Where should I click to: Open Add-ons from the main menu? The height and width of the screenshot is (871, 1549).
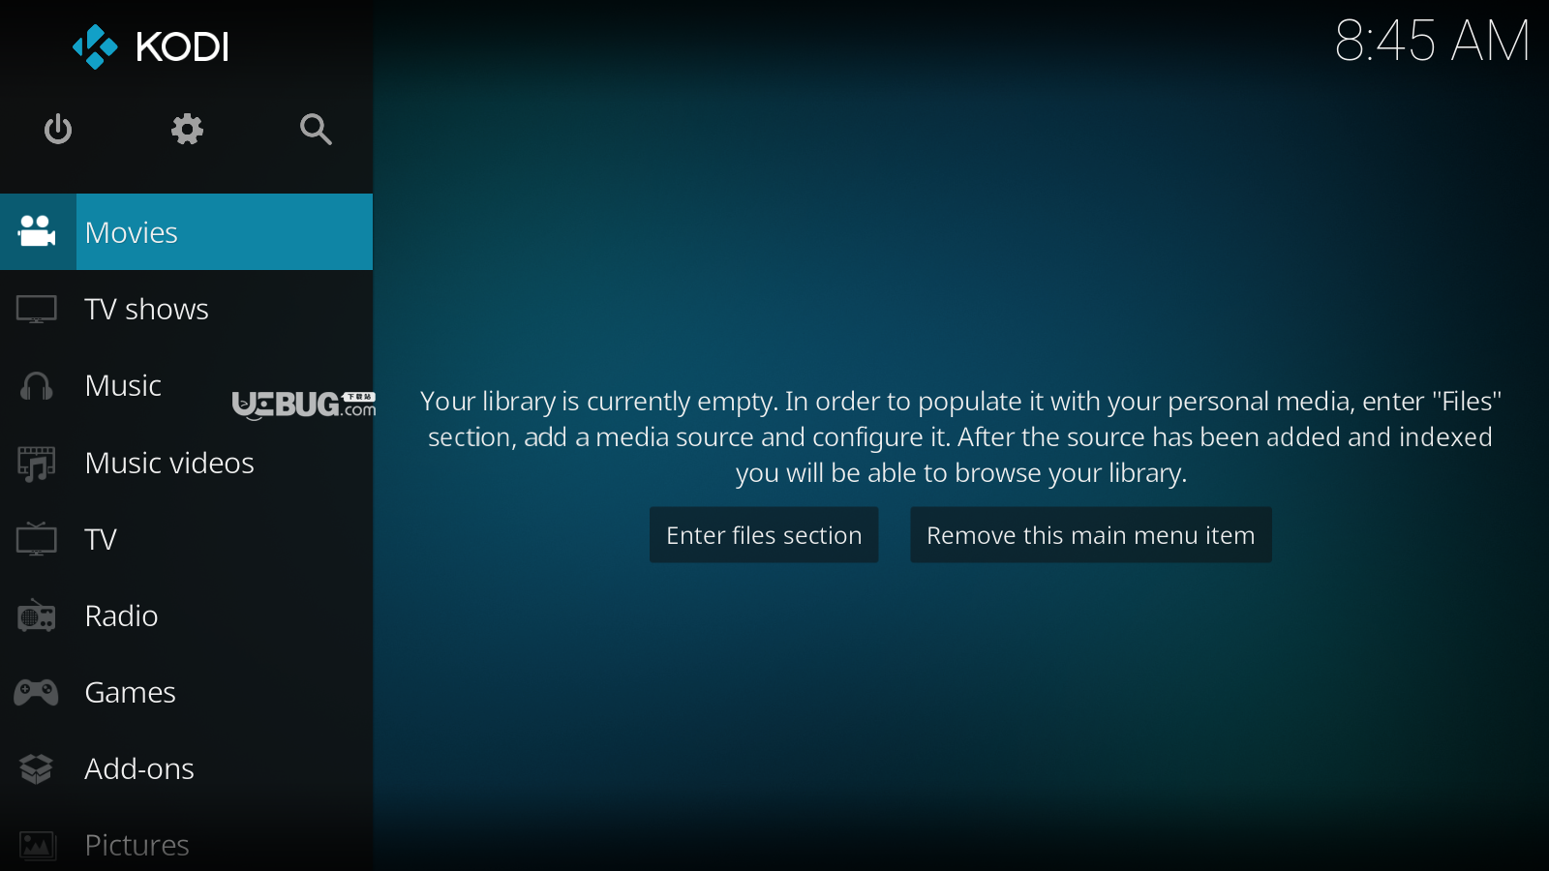tap(139, 769)
